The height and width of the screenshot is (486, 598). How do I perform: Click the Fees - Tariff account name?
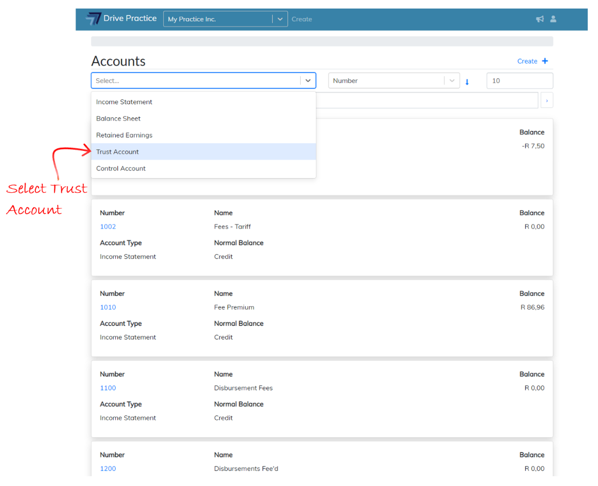[232, 226]
